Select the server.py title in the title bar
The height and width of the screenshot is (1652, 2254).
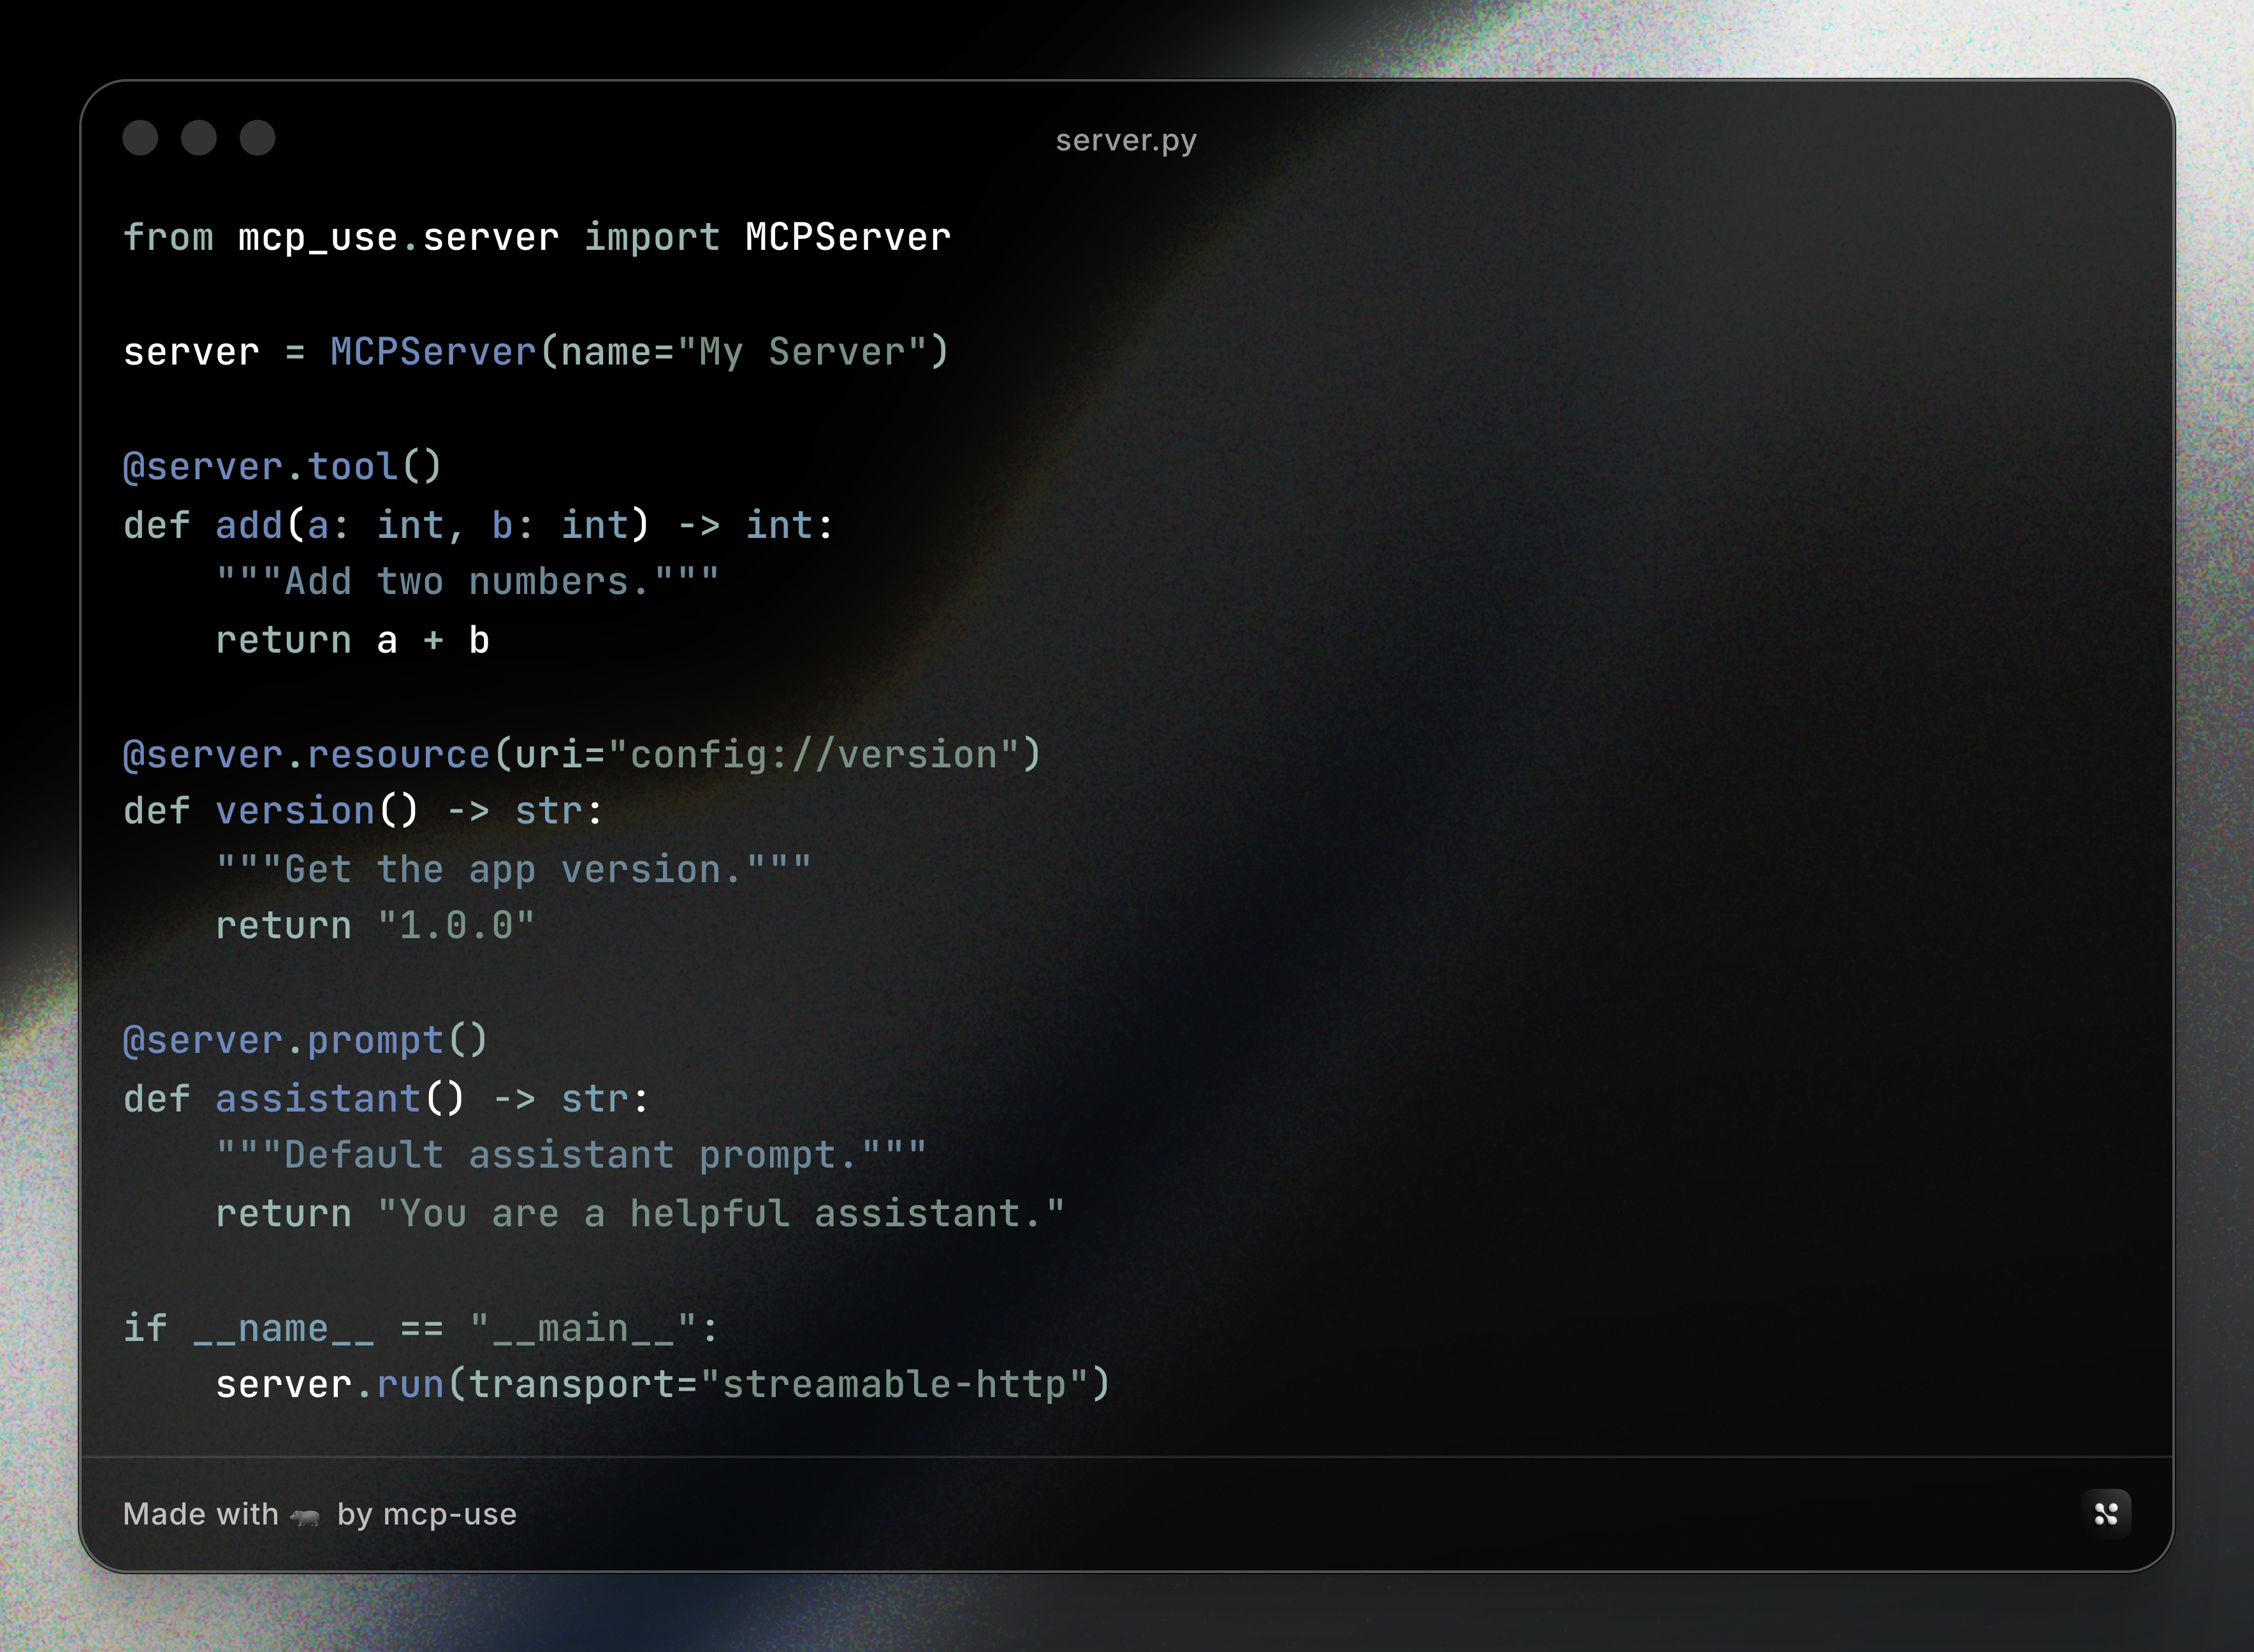click(x=1125, y=140)
